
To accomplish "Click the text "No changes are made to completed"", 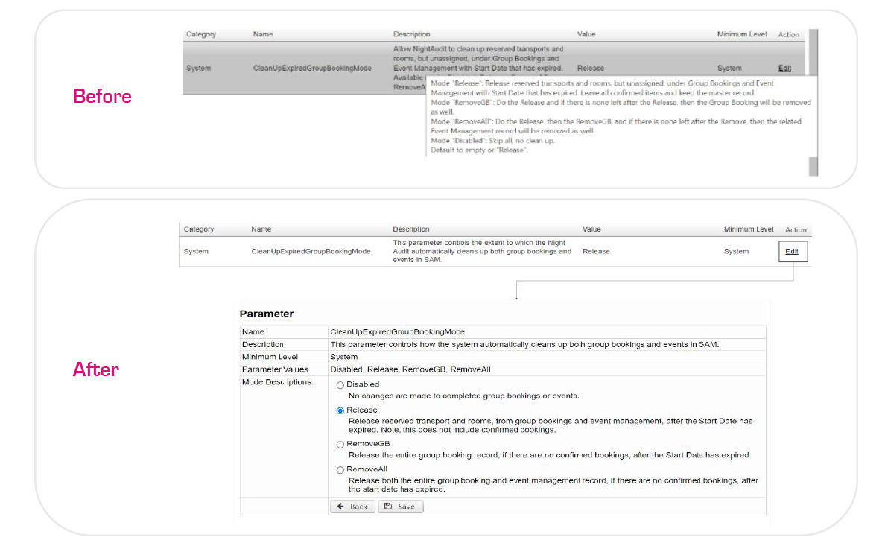I will (x=464, y=396).
